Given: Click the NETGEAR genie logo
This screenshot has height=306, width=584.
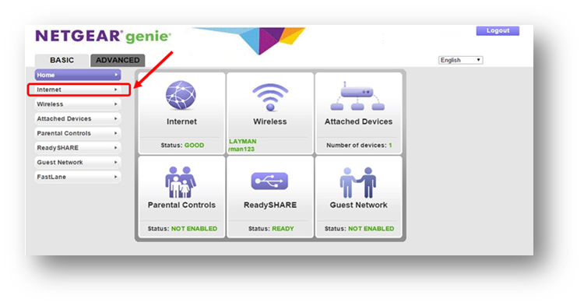Looking at the screenshot, I should click(103, 36).
